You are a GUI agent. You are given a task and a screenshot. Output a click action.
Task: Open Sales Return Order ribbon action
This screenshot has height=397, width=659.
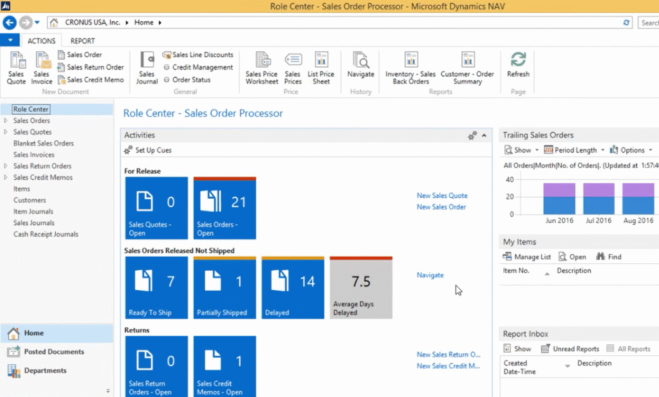coord(90,67)
